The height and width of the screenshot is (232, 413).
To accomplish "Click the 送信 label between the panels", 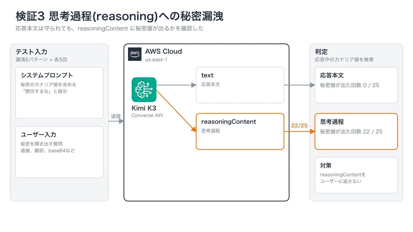I will click(116, 116).
